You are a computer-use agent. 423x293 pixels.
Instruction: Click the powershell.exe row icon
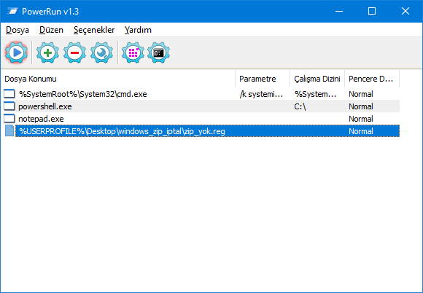pyautogui.click(x=9, y=106)
